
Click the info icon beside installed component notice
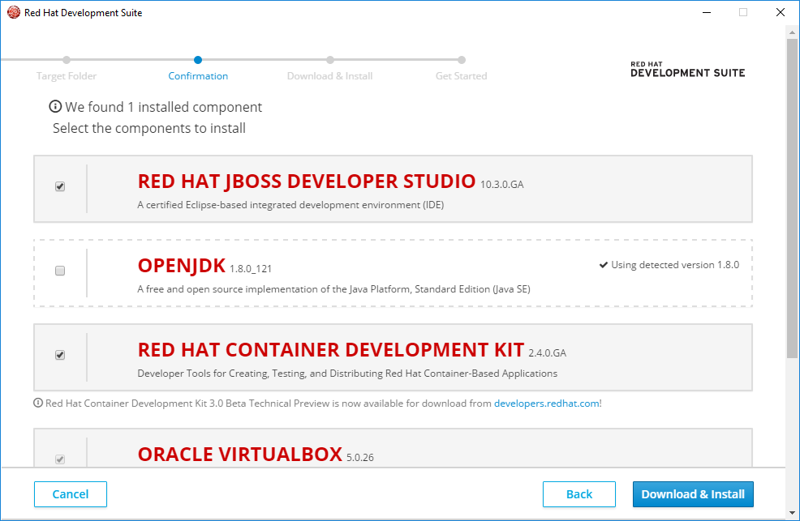[55, 107]
